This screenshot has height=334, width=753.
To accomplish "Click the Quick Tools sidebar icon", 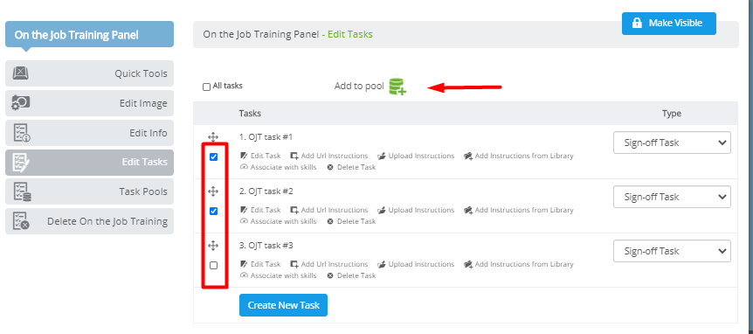I will click(21, 73).
